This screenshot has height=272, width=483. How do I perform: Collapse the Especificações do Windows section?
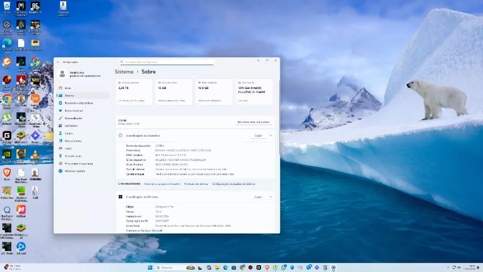click(271, 197)
